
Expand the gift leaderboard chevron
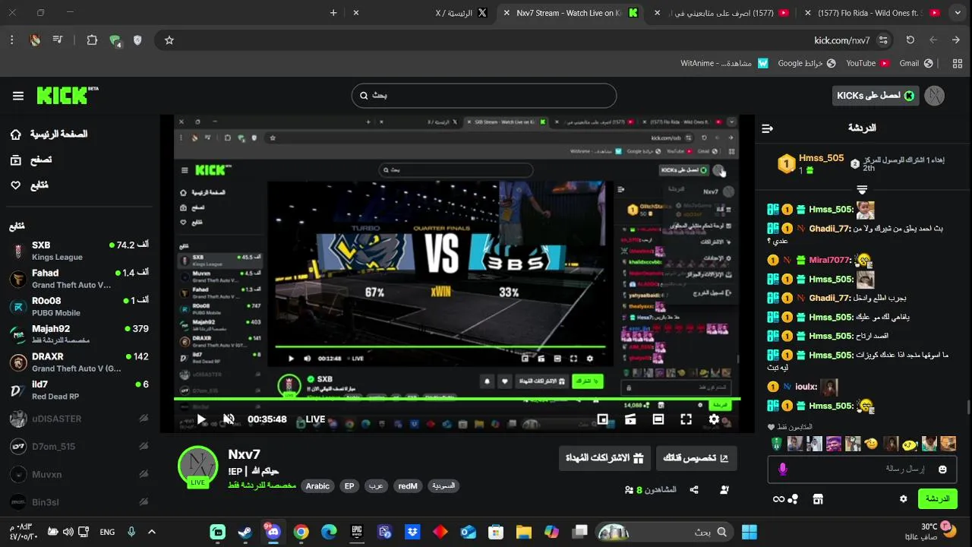point(862,189)
